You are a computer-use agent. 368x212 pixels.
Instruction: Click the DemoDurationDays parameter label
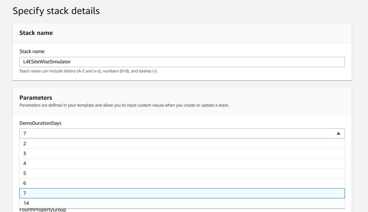(41, 123)
